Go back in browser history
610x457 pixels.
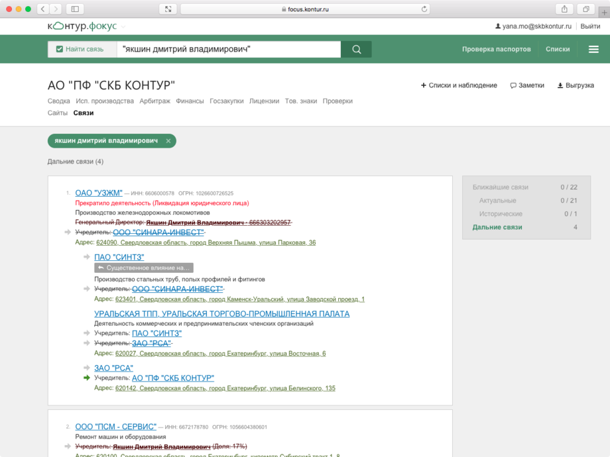(x=43, y=9)
